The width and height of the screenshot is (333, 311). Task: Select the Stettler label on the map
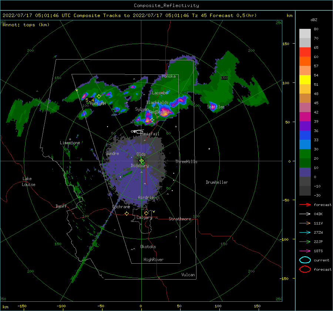click(x=216, y=107)
